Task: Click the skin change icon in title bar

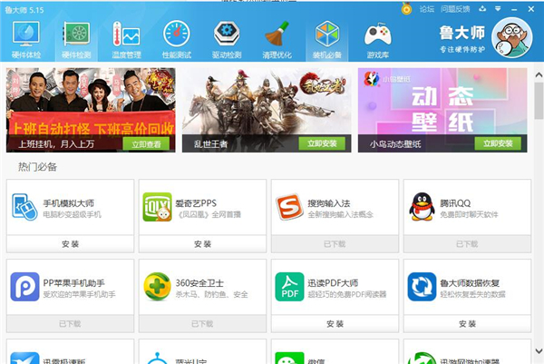Action: click(x=482, y=9)
